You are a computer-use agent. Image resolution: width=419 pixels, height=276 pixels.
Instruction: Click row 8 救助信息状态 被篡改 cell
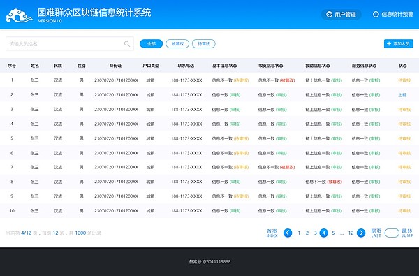pos(323,182)
